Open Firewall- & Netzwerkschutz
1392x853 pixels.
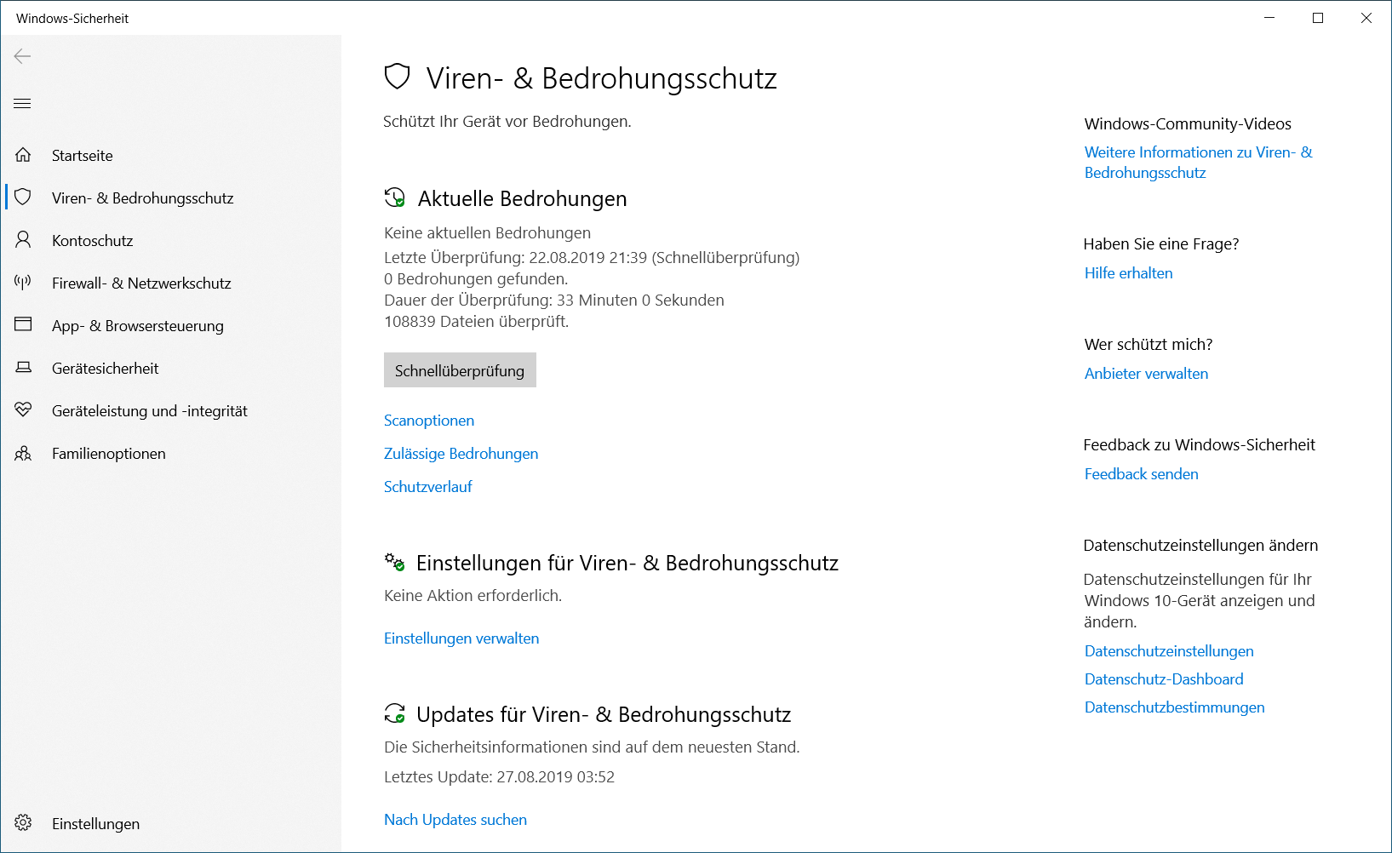[x=170, y=283]
